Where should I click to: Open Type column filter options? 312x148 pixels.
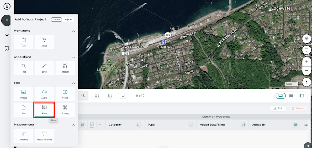point(191,125)
